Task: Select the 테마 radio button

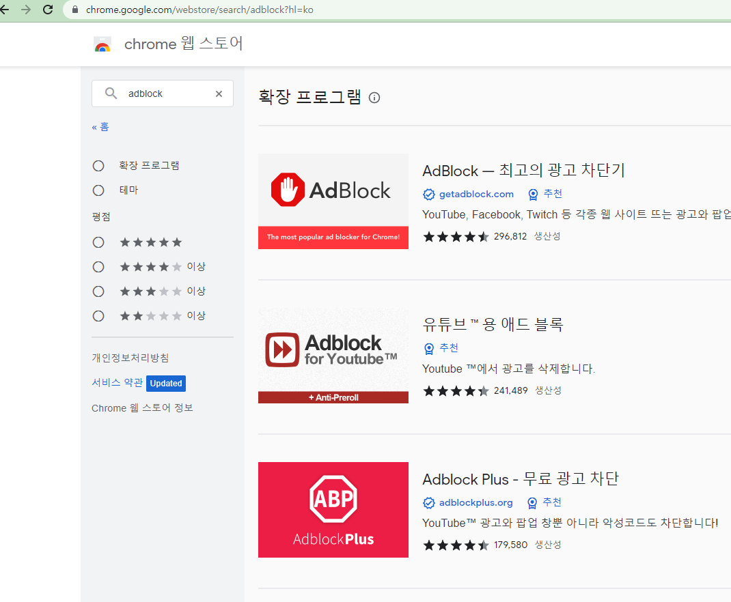Action: (x=98, y=190)
